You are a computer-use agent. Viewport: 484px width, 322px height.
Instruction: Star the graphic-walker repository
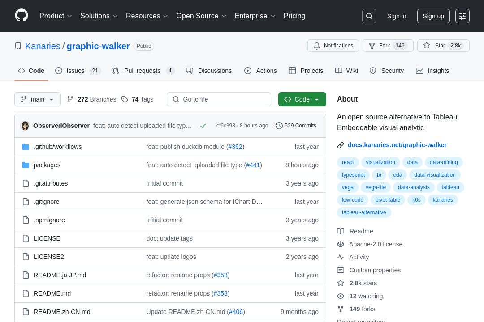[443, 46]
